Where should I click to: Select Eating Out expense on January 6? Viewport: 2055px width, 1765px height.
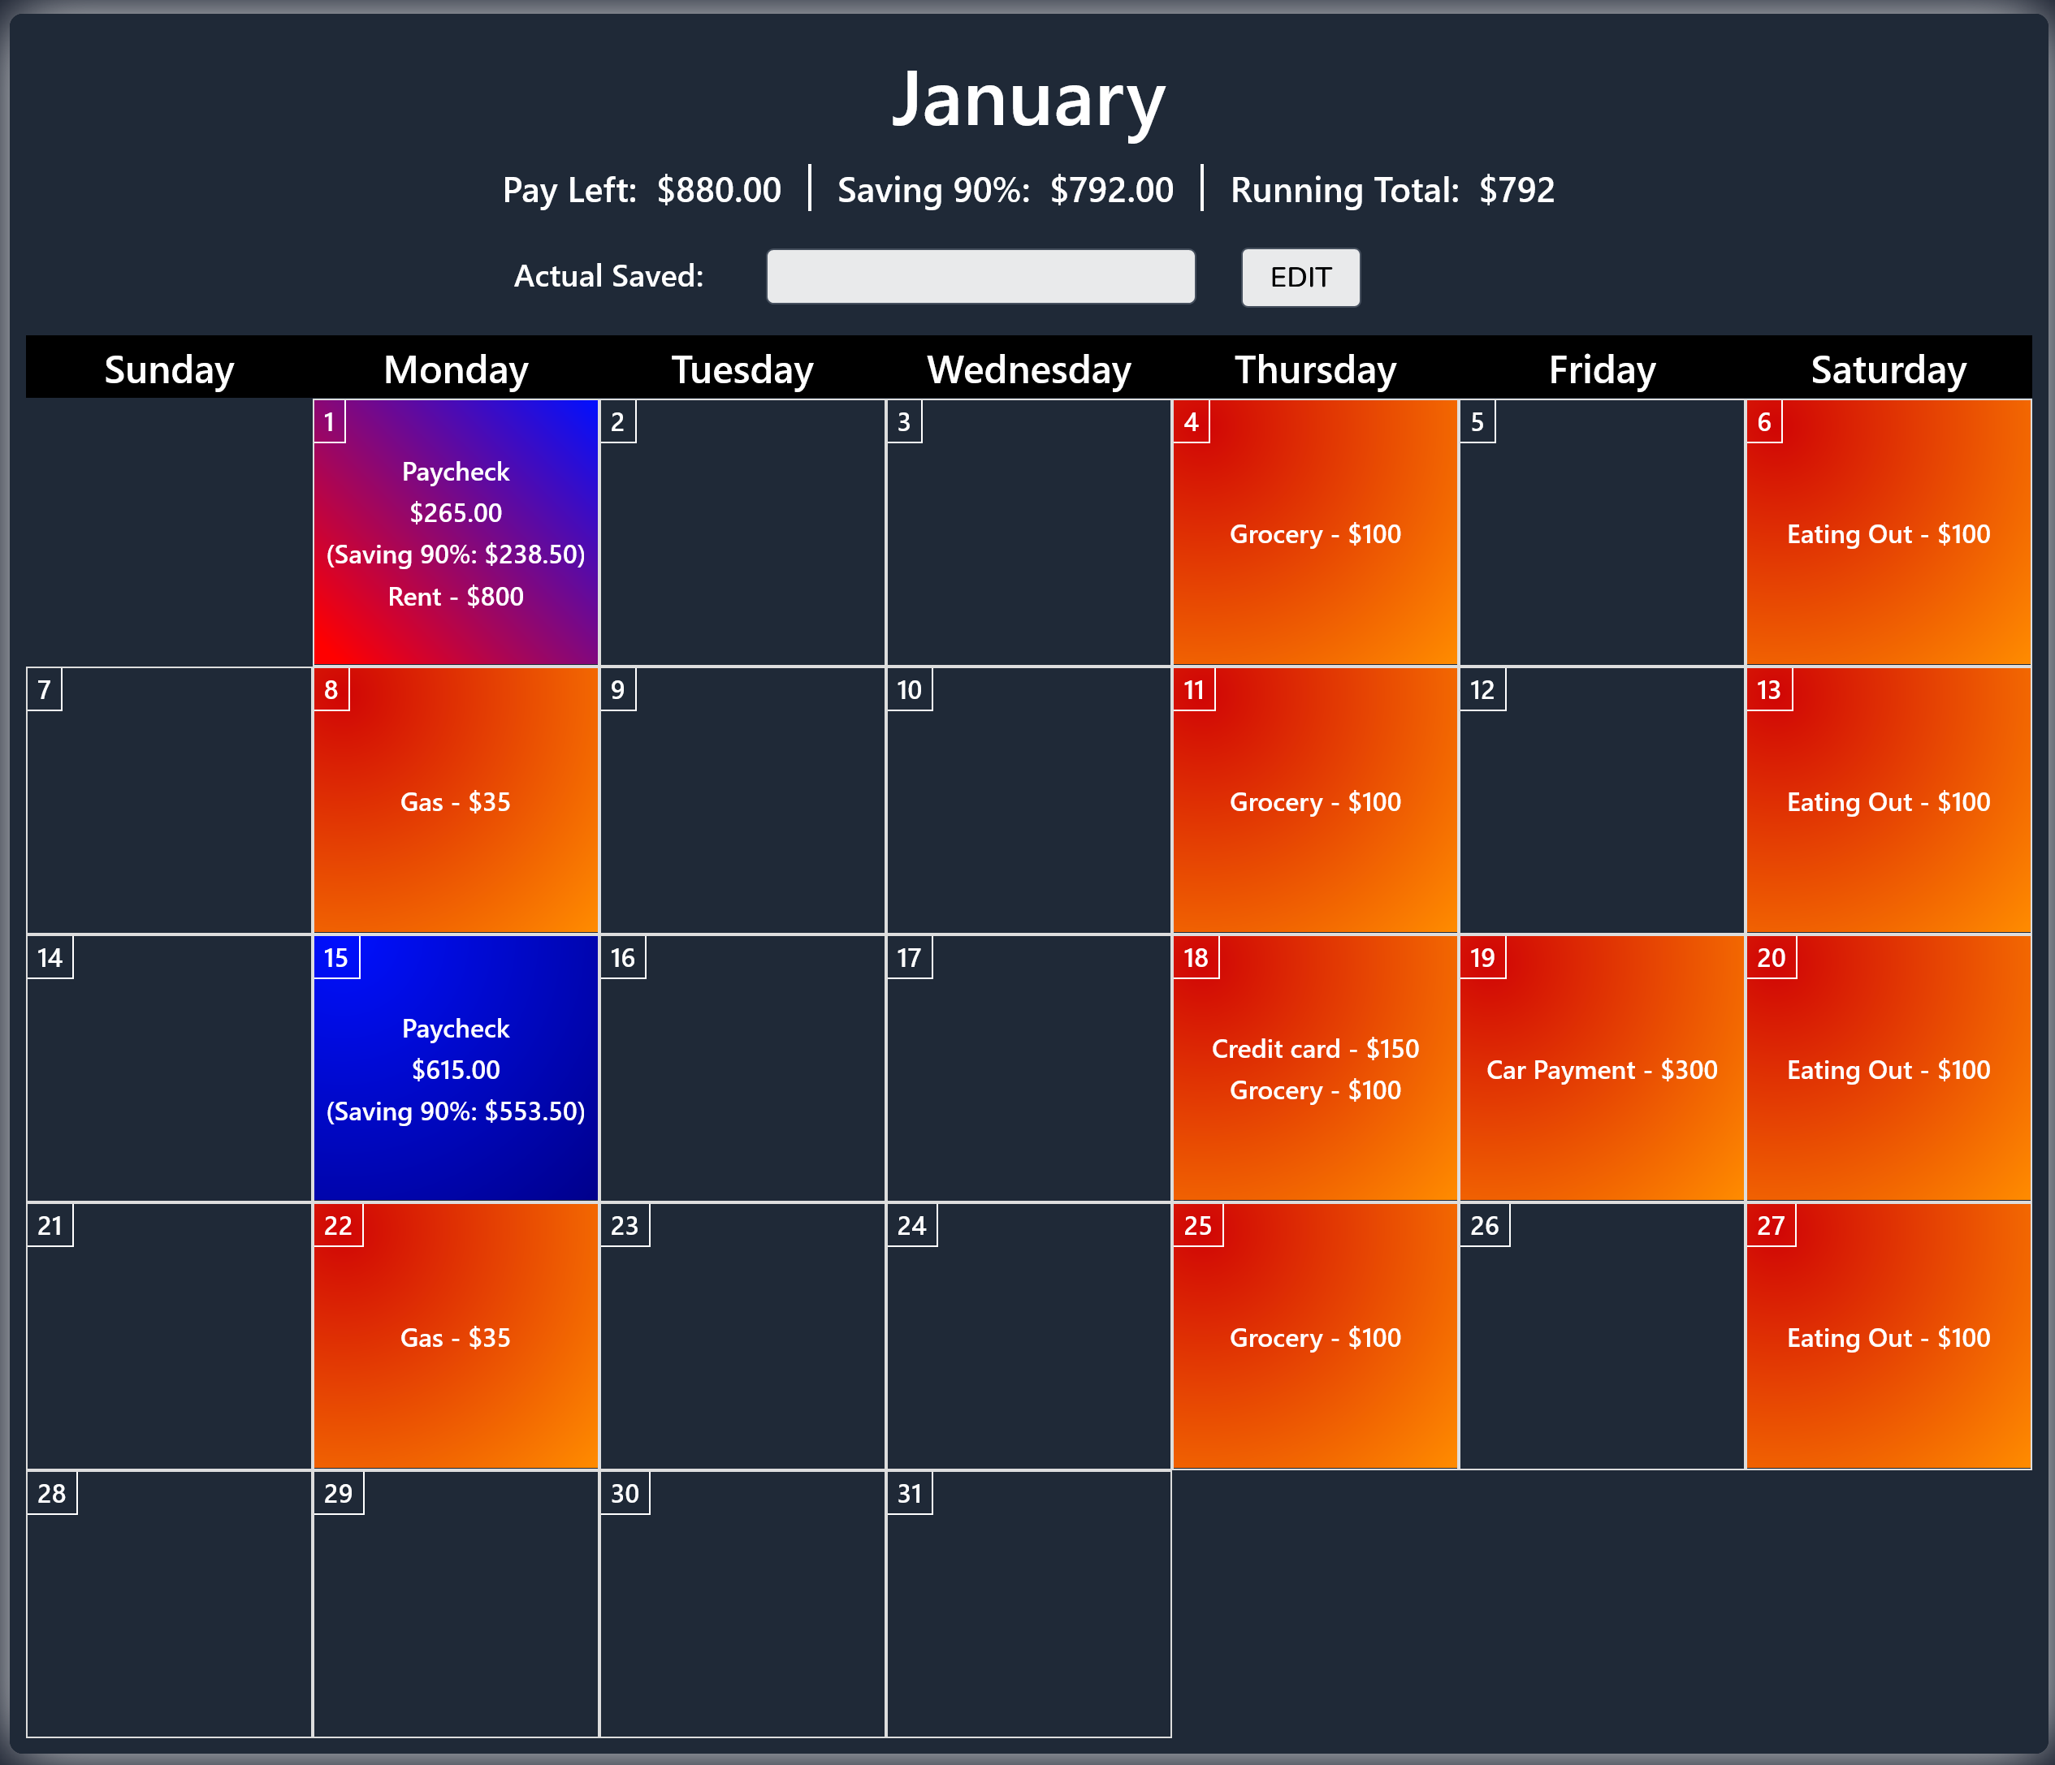(1888, 533)
